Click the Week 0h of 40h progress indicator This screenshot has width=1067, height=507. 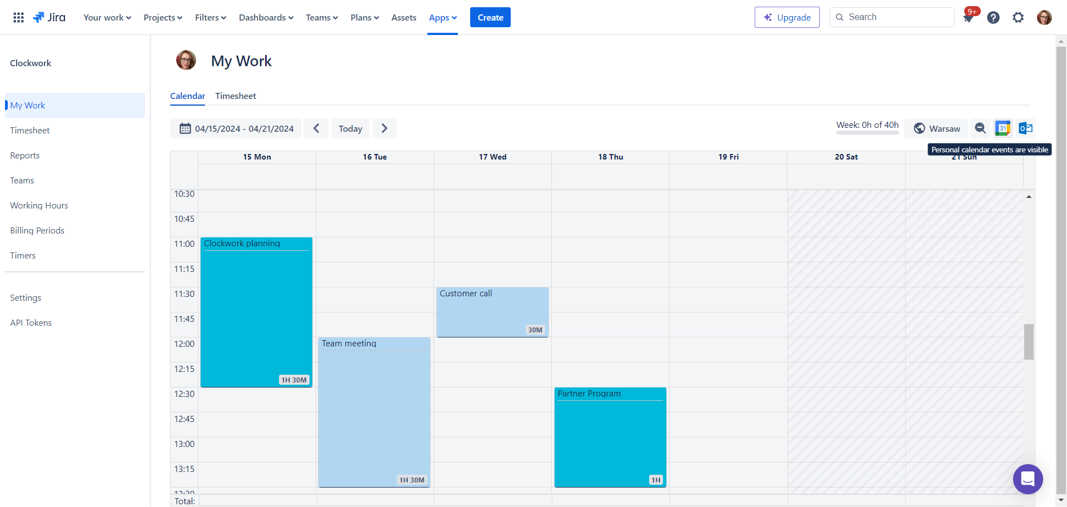[x=867, y=125]
